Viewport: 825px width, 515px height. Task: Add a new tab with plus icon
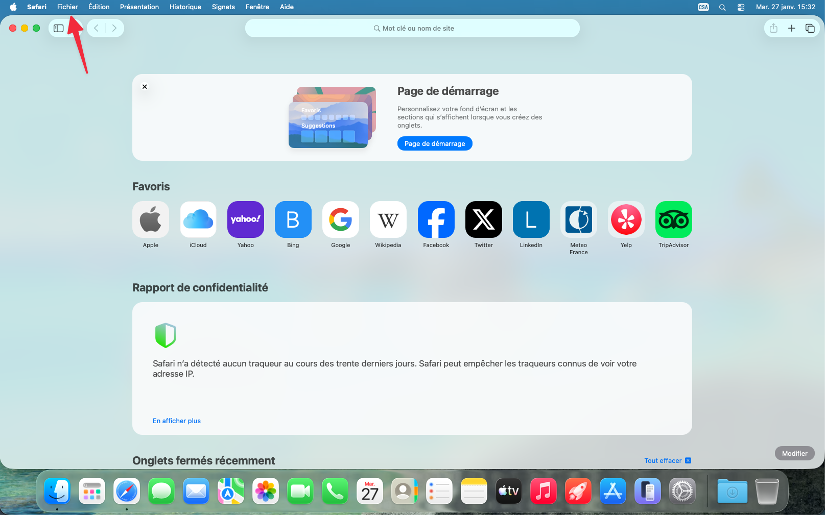pos(791,28)
